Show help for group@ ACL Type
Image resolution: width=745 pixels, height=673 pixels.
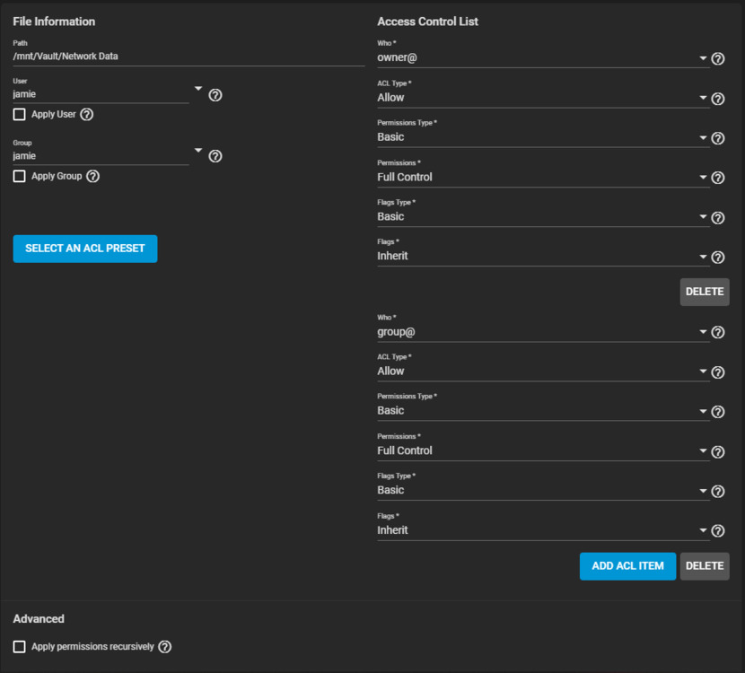718,372
